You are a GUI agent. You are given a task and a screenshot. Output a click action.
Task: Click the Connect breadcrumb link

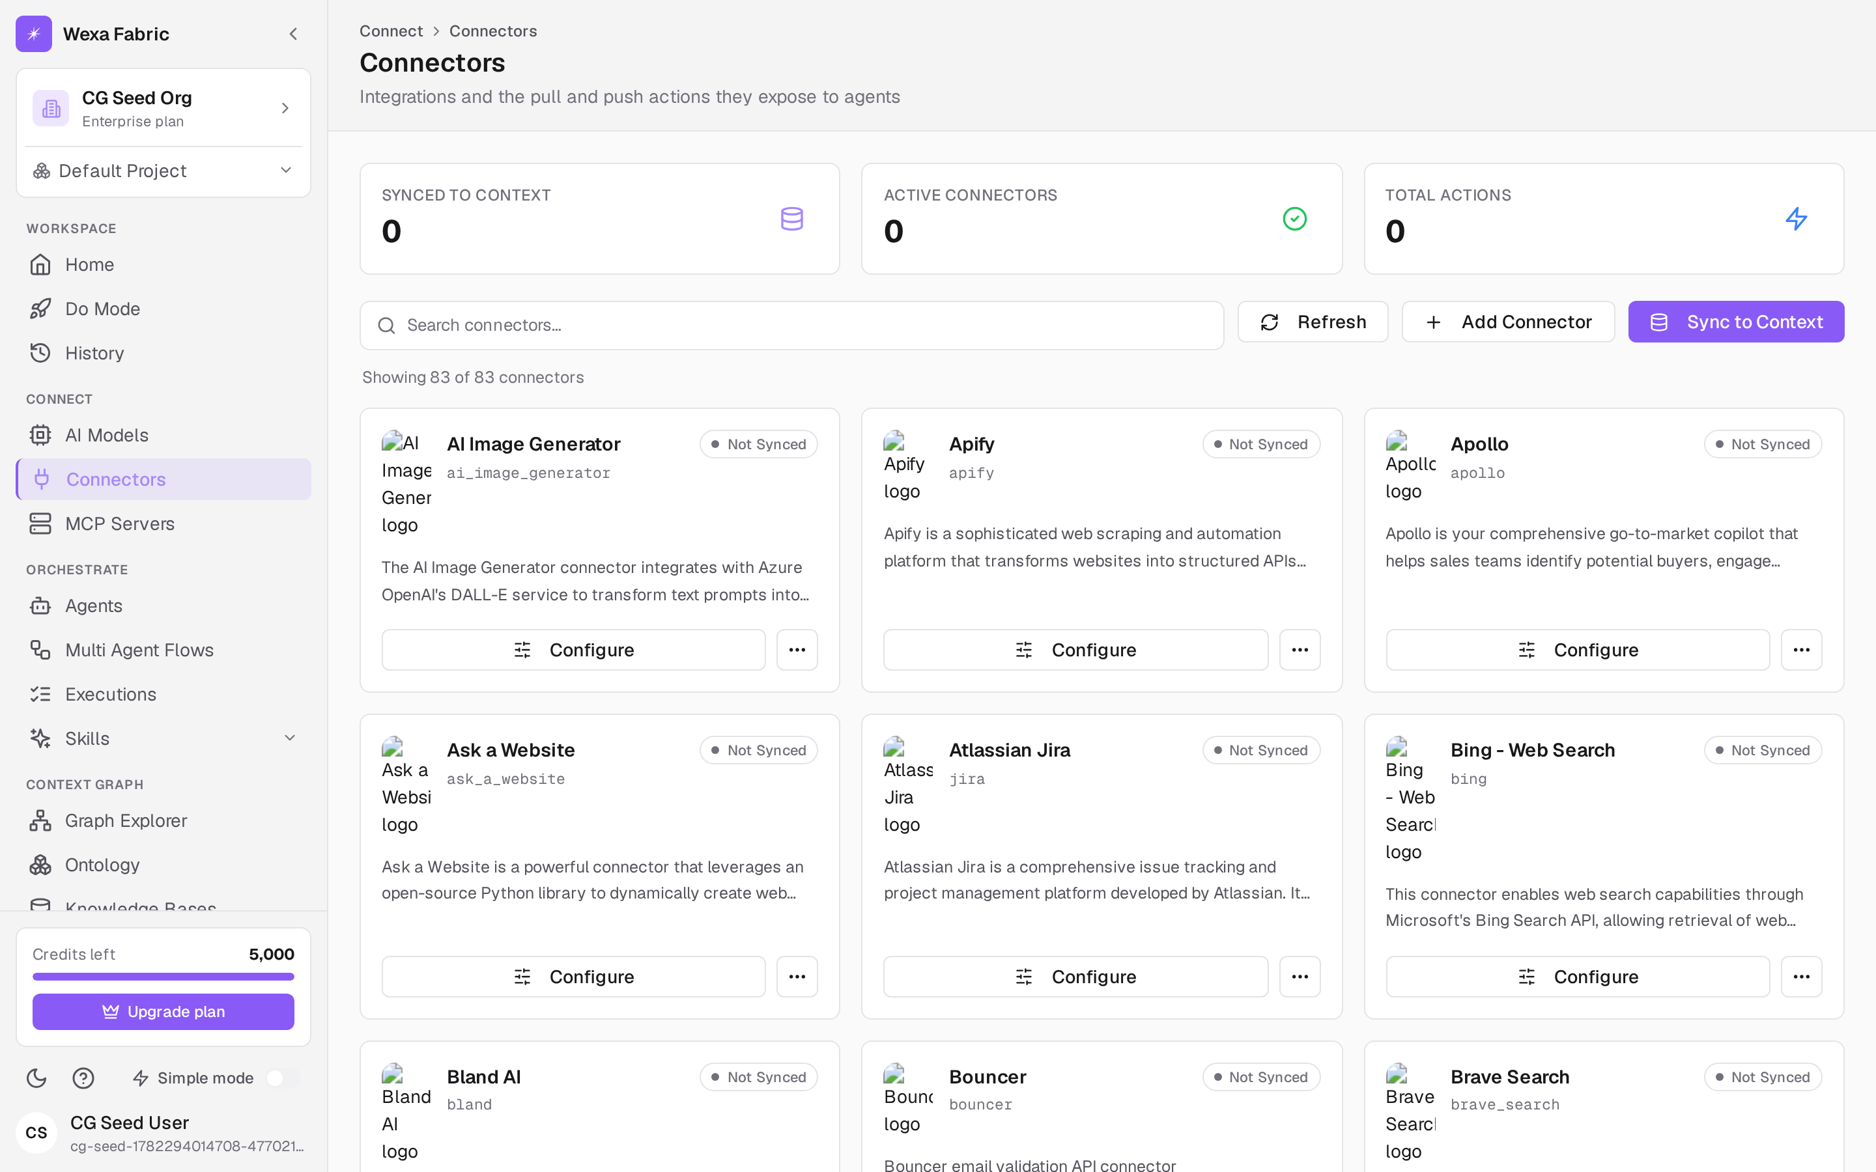click(x=391, y=31)
